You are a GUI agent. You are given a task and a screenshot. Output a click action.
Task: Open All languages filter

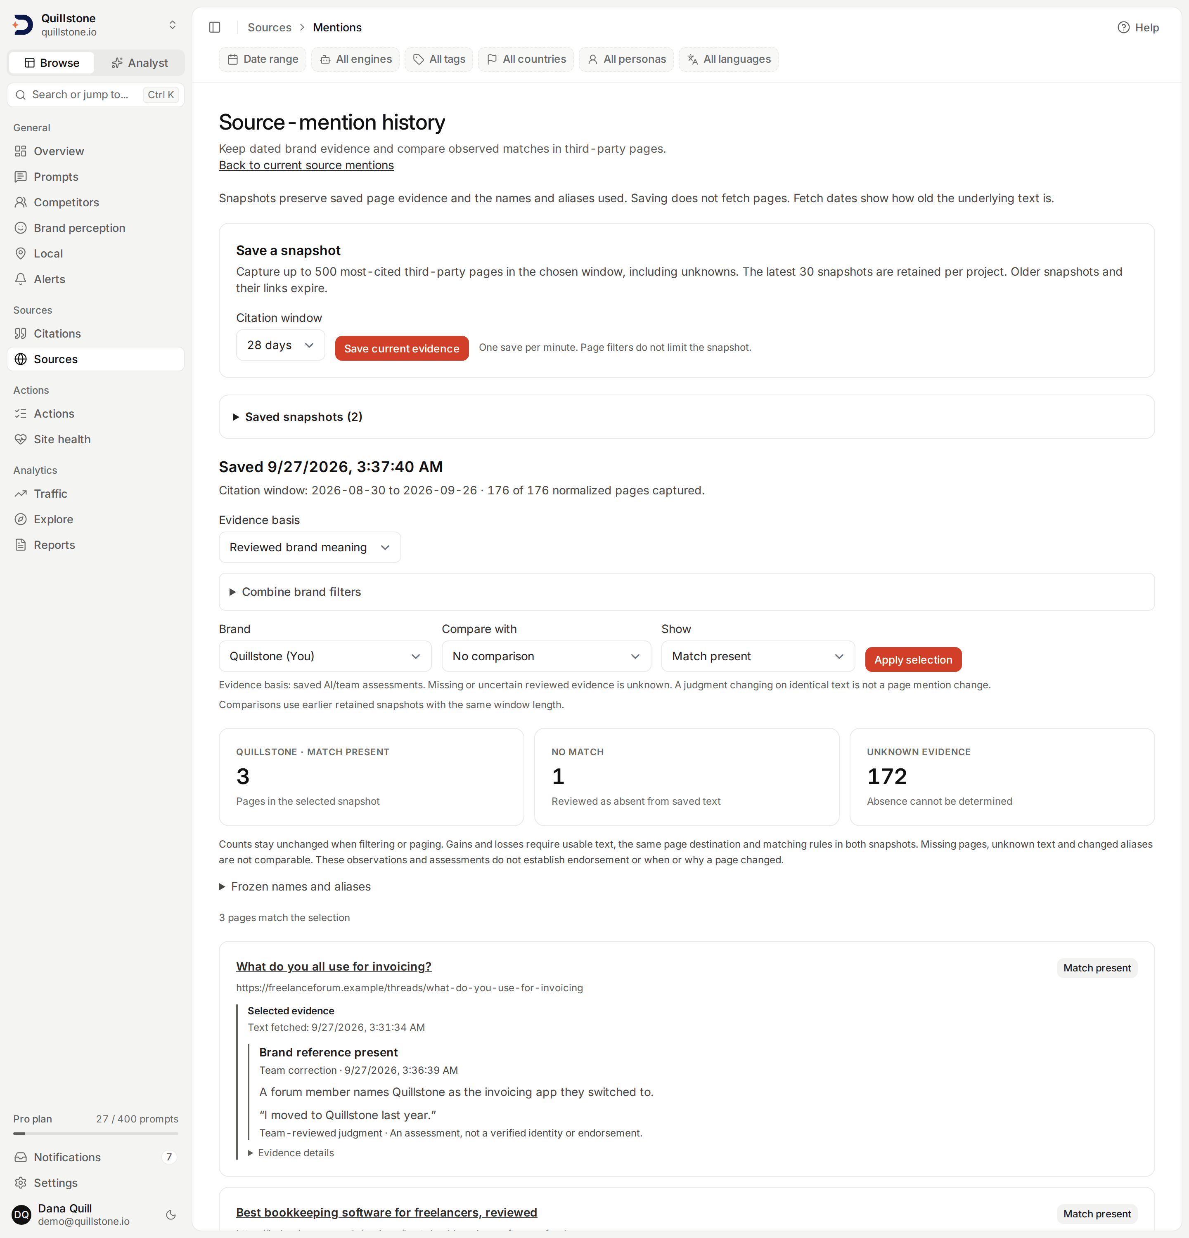tap(729, 59)
